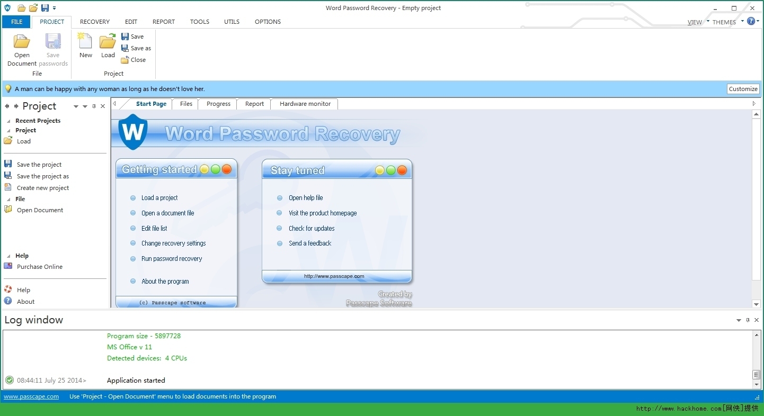
Task: Click About item in sidebar
Action: pos(20,302)
